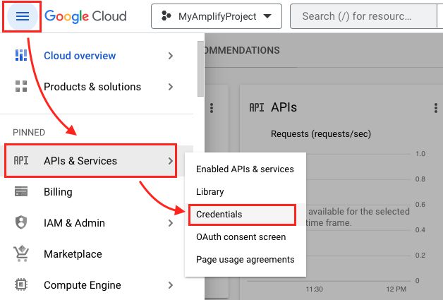Select the RECOMMENDATIONS tab
The width and height of the screenshot is (443, 300).
(x=243, y=50)
